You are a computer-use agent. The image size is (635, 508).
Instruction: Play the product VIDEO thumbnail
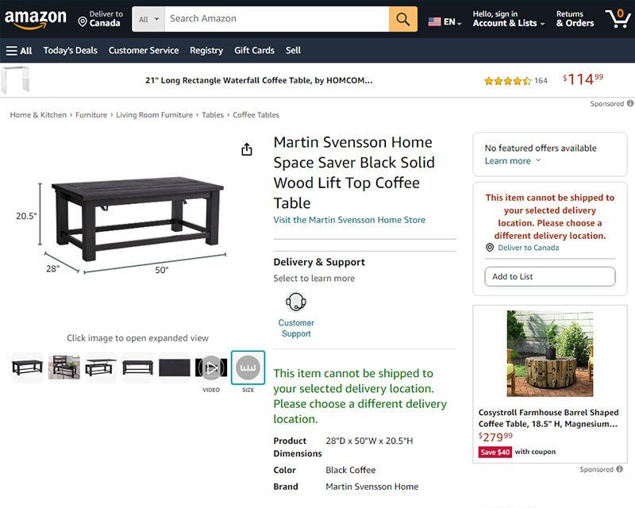click(211, 368)
